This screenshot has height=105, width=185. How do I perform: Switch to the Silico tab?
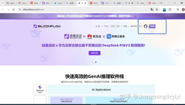[46, 3]
